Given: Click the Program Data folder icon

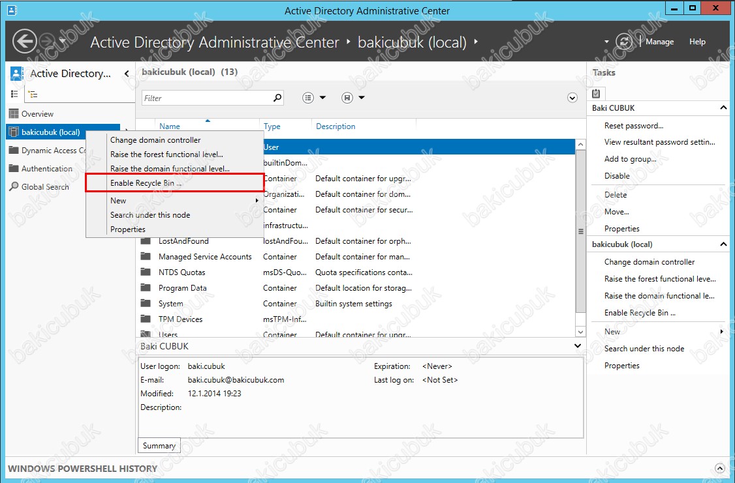Looking at the screenshot, I should click(x=146, y=288).
